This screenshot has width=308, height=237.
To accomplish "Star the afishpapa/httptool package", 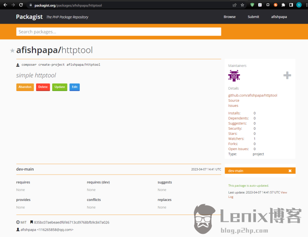I will [x=12, y=50].
